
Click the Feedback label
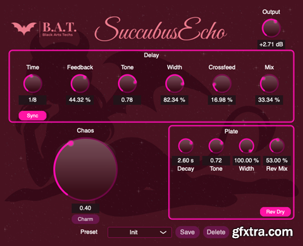pyautogui.click(x=80, y=67)
